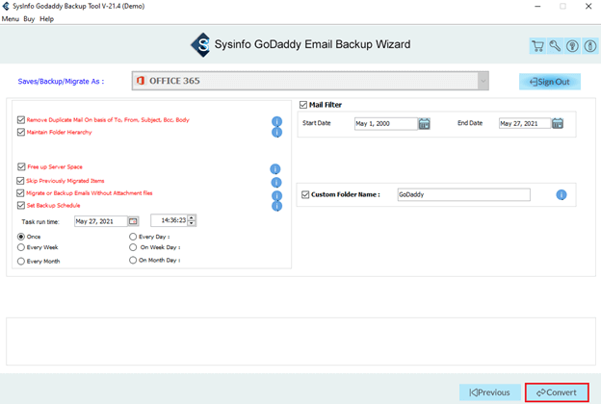Open the Menu menu
The width and height of the screenshot is (601, 404).
(x=11, y=19)
